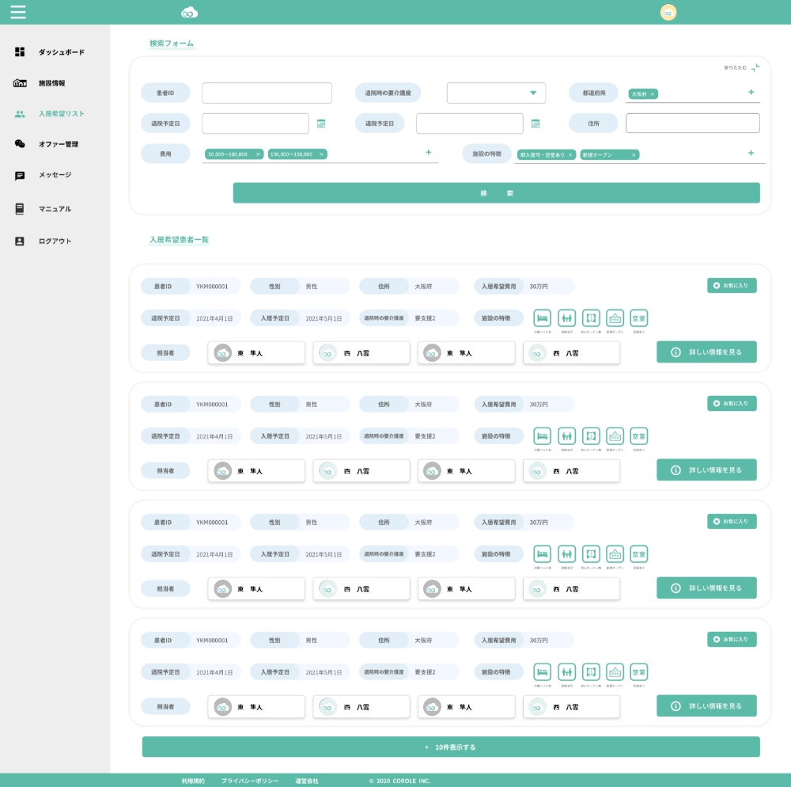
Task: Toggle お気に入り on the first patient card
Action: click(732, 285)
